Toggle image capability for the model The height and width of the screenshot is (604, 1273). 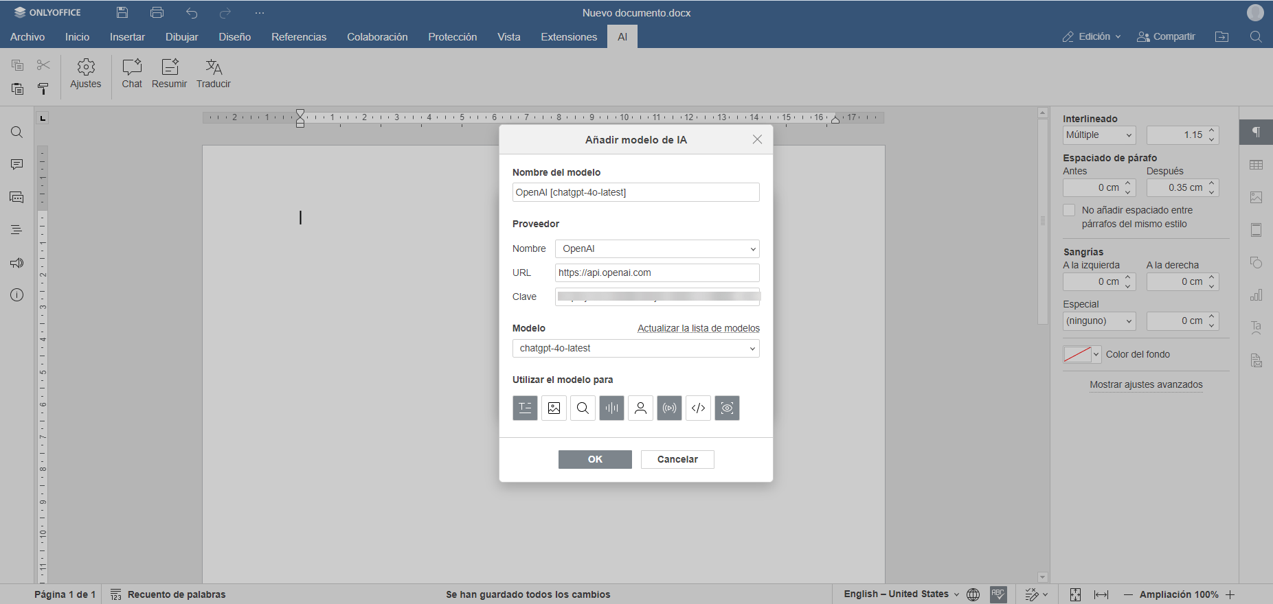(x=554, y=408)
